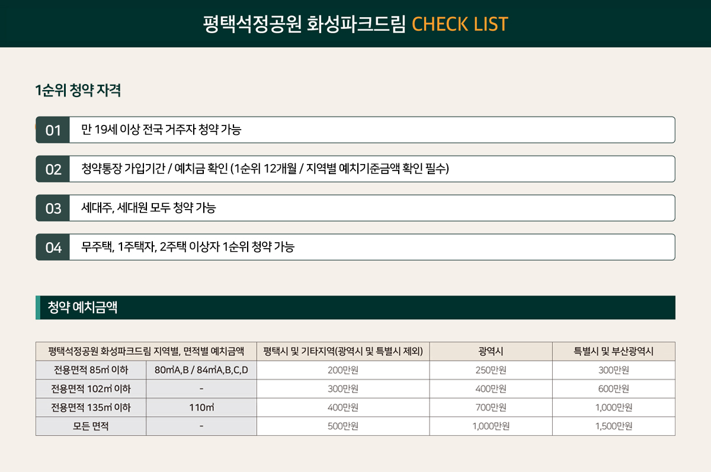Click the 03 number badge

[x=53, y=208]
